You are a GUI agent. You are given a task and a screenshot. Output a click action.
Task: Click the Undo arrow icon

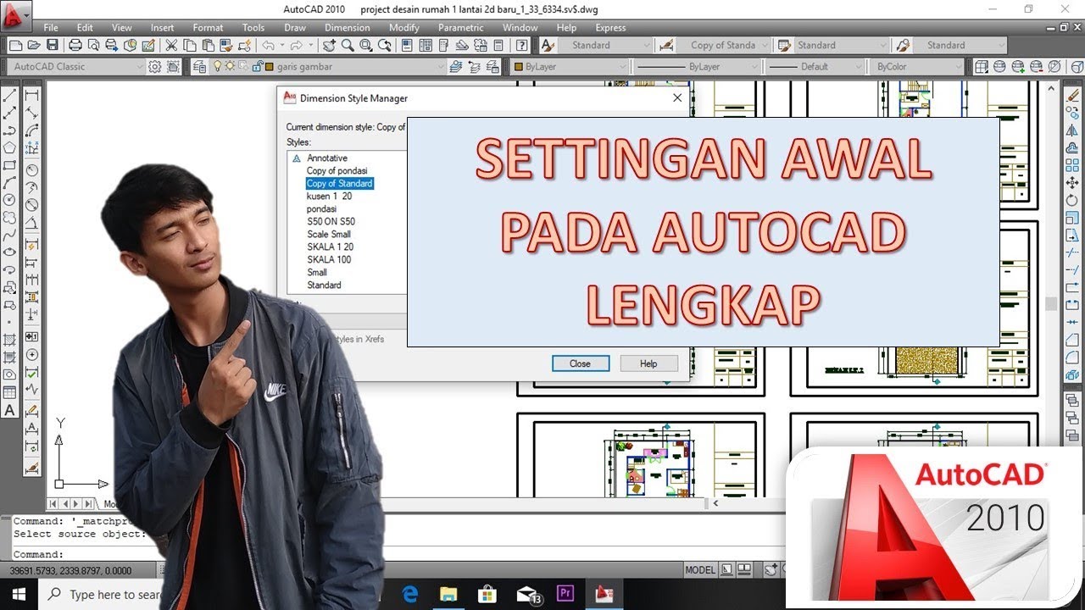(x=268, y=45)
